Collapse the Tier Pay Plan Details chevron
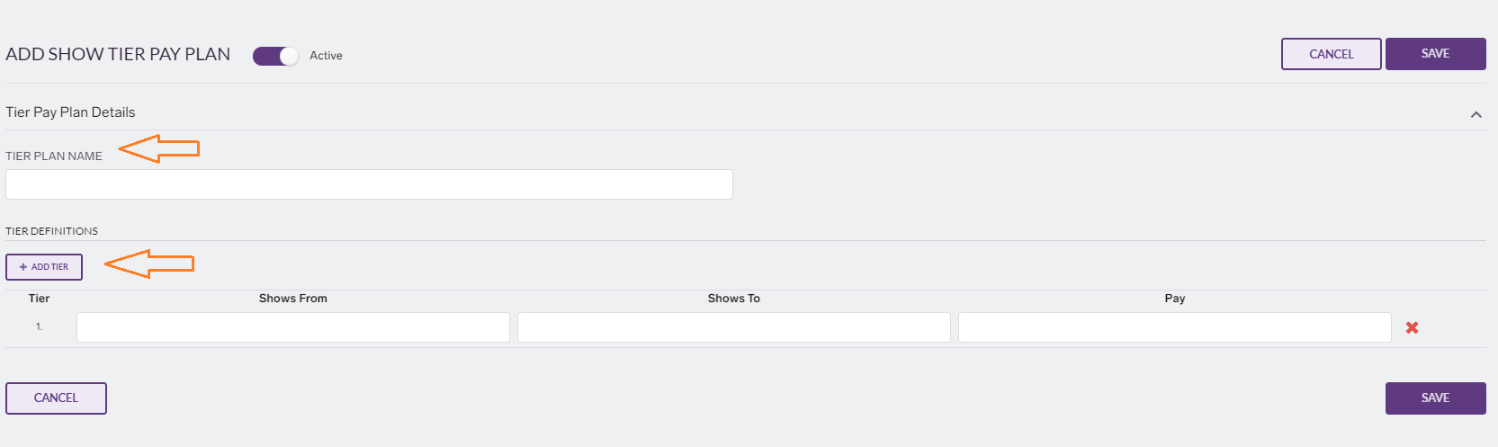This screenshot has width=1498, height=447. 1476,114
